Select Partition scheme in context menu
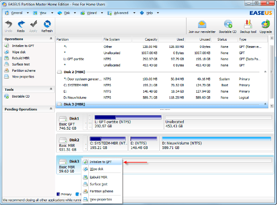 (x=101, y=191)
